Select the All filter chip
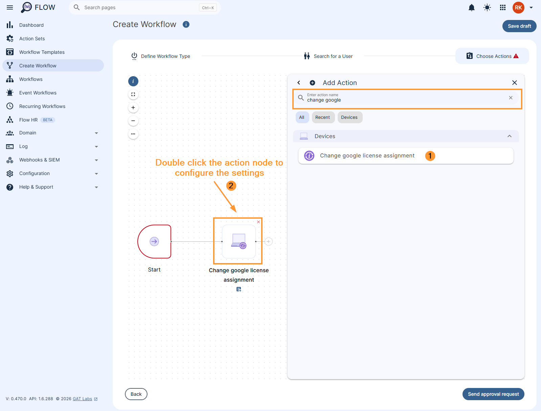 pyautogui.click(x=302, y=117)
